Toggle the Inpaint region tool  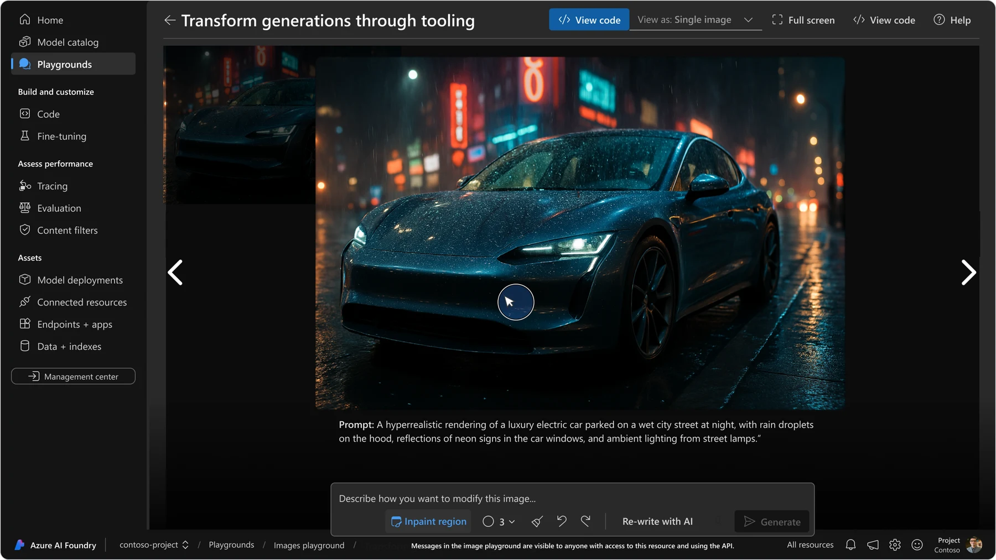[428, 521]
